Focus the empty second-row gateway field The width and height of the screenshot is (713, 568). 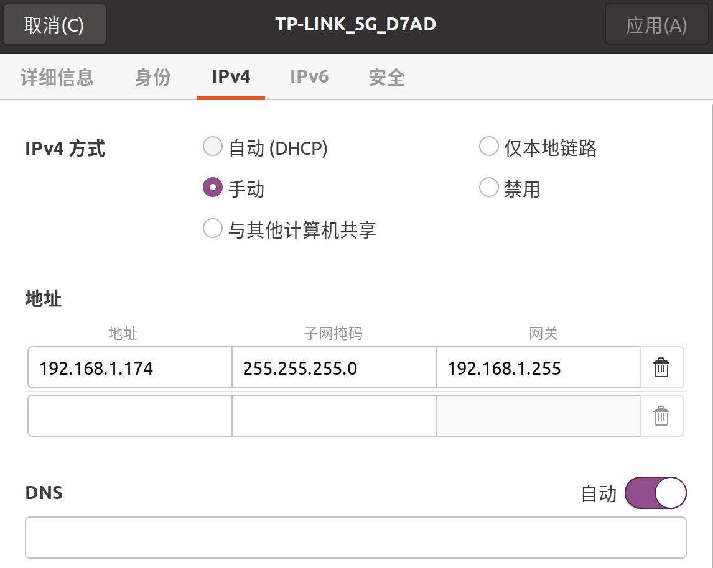coord(538,416)
